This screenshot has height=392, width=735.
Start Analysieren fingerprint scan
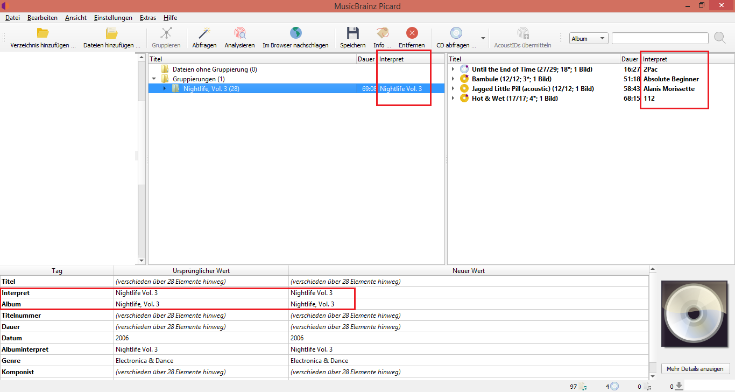pos(240,33)
